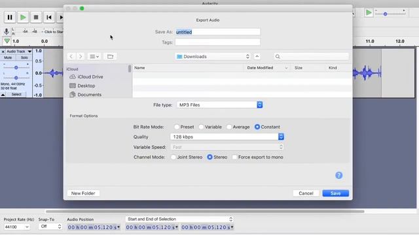This screenshot has width=419, height=235.
Task: Click the green timeline pin triangle icon
Action: (7, 41)
